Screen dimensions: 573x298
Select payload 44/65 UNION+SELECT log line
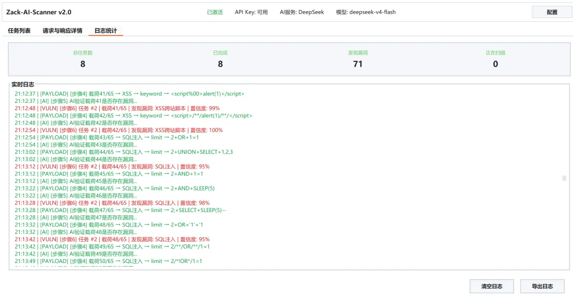tap(124, 152)
